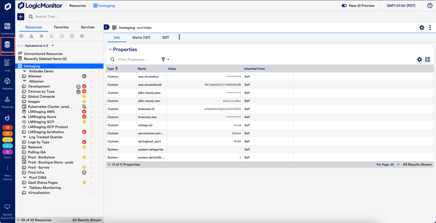Select Devices by Type folder
This screenshot has width=436, height=223.
pos(41,91)
